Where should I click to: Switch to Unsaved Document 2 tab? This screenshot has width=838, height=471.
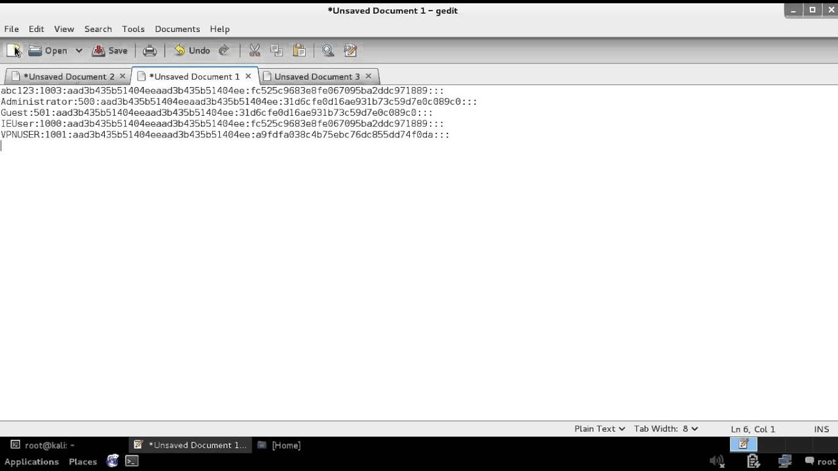pyautogui.click(x=69, y=77)
